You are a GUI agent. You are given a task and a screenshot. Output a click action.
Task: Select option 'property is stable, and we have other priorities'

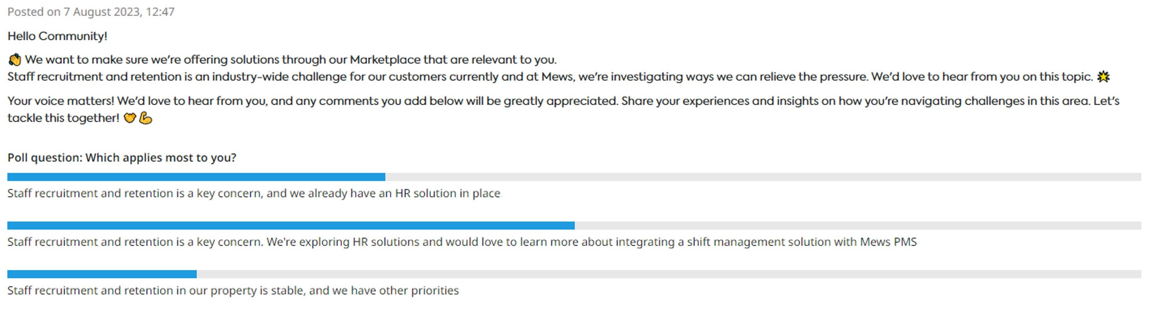click(233, 290)
